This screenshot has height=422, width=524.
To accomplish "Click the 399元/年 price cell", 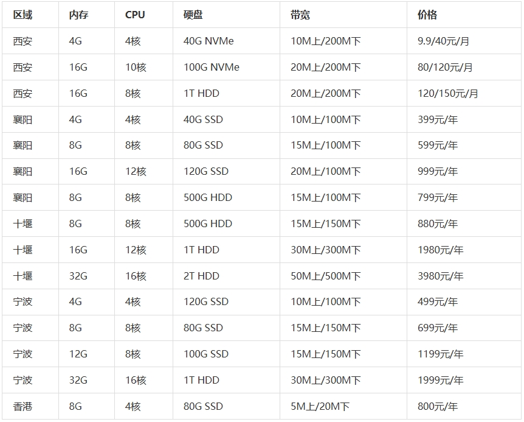I will pyautogui.click(x=438, y=119).
